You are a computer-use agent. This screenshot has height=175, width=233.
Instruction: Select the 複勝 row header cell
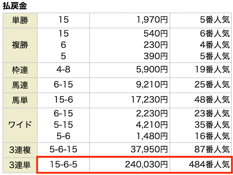click(x=20, y=45)
